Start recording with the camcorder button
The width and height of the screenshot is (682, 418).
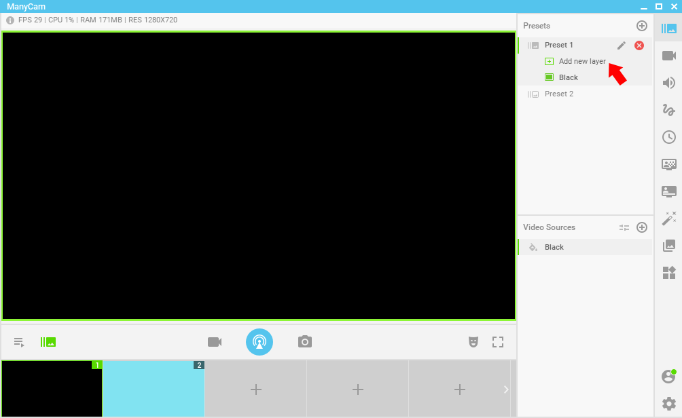(x=215, y=342)
